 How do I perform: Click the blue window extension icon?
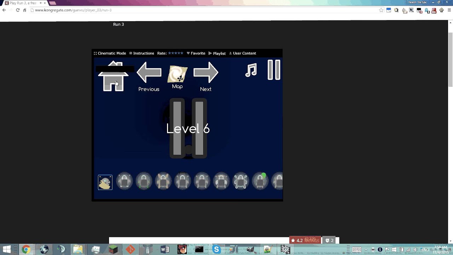[389, 10]
